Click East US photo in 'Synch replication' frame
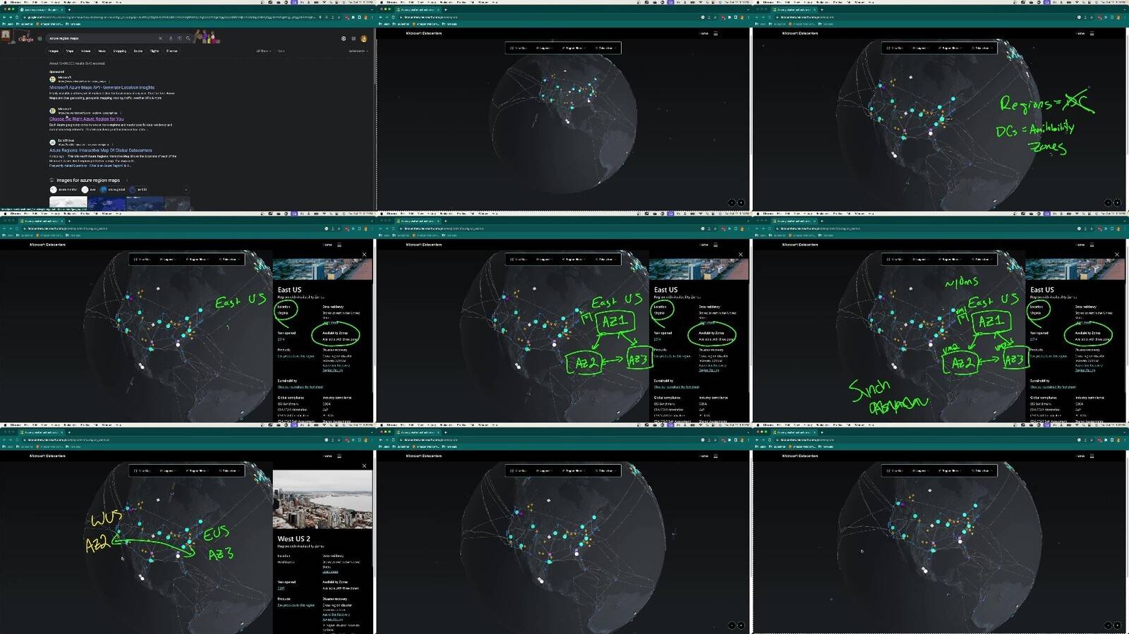 (x=1075, y=269)
